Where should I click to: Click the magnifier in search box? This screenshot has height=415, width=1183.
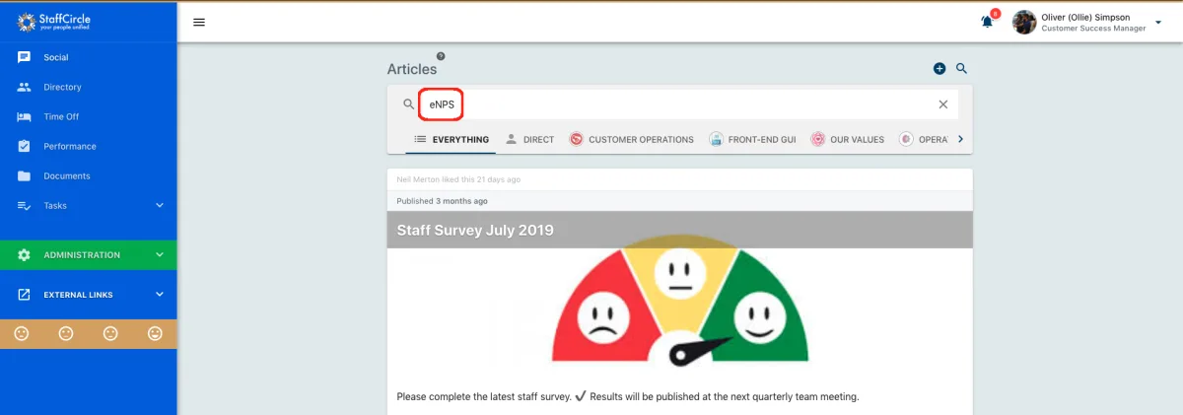coord(409,104)
